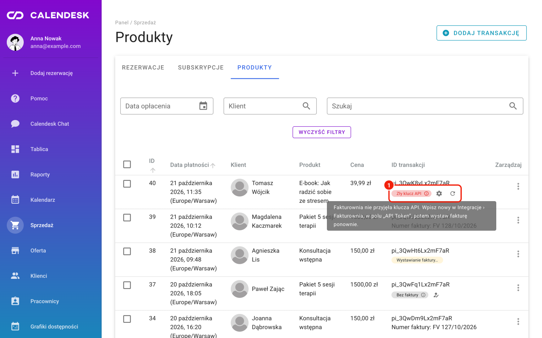Click Wyczyść filtry button
542x338 pixels.
point(322,132)
